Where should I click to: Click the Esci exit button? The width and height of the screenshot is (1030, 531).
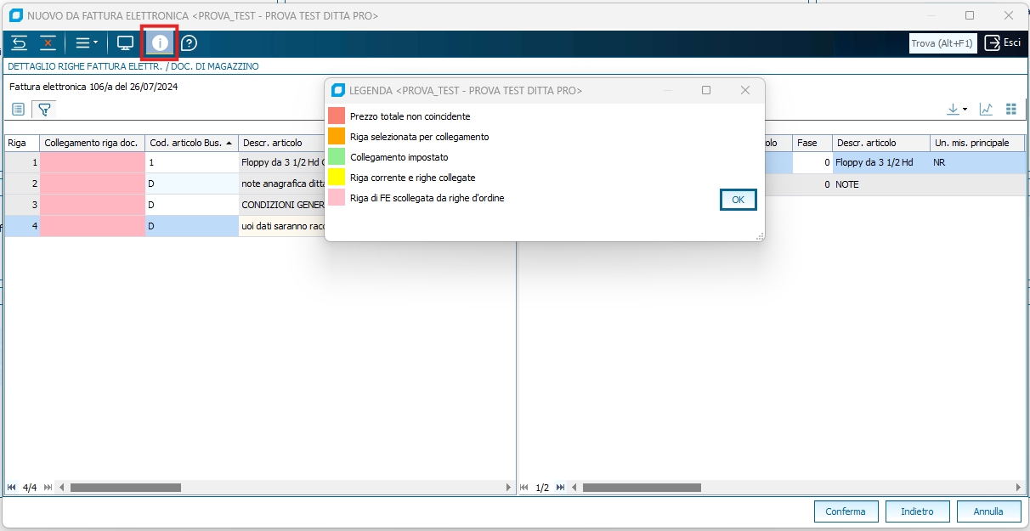[x=1003, y=42]
